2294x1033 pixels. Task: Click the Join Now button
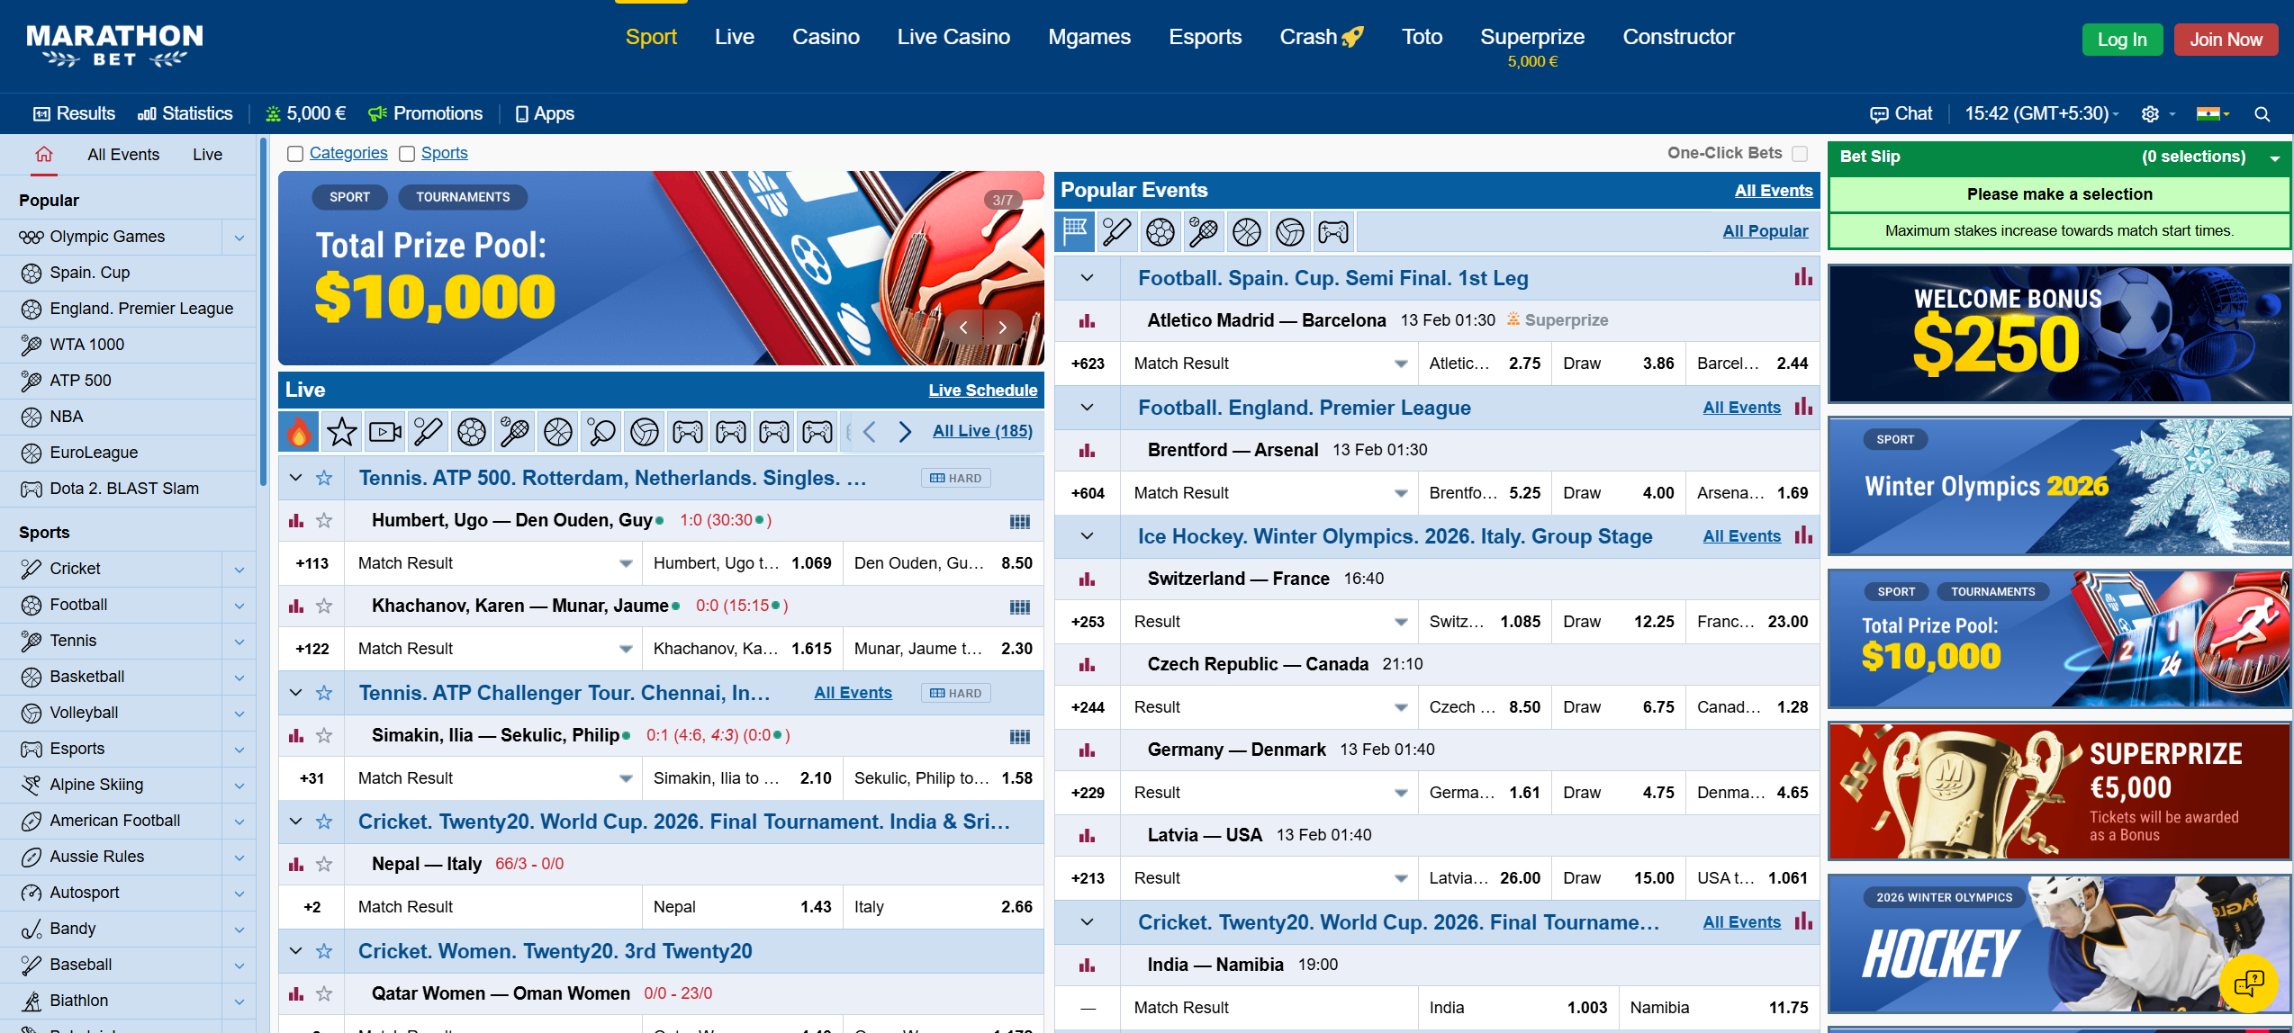2225,40
